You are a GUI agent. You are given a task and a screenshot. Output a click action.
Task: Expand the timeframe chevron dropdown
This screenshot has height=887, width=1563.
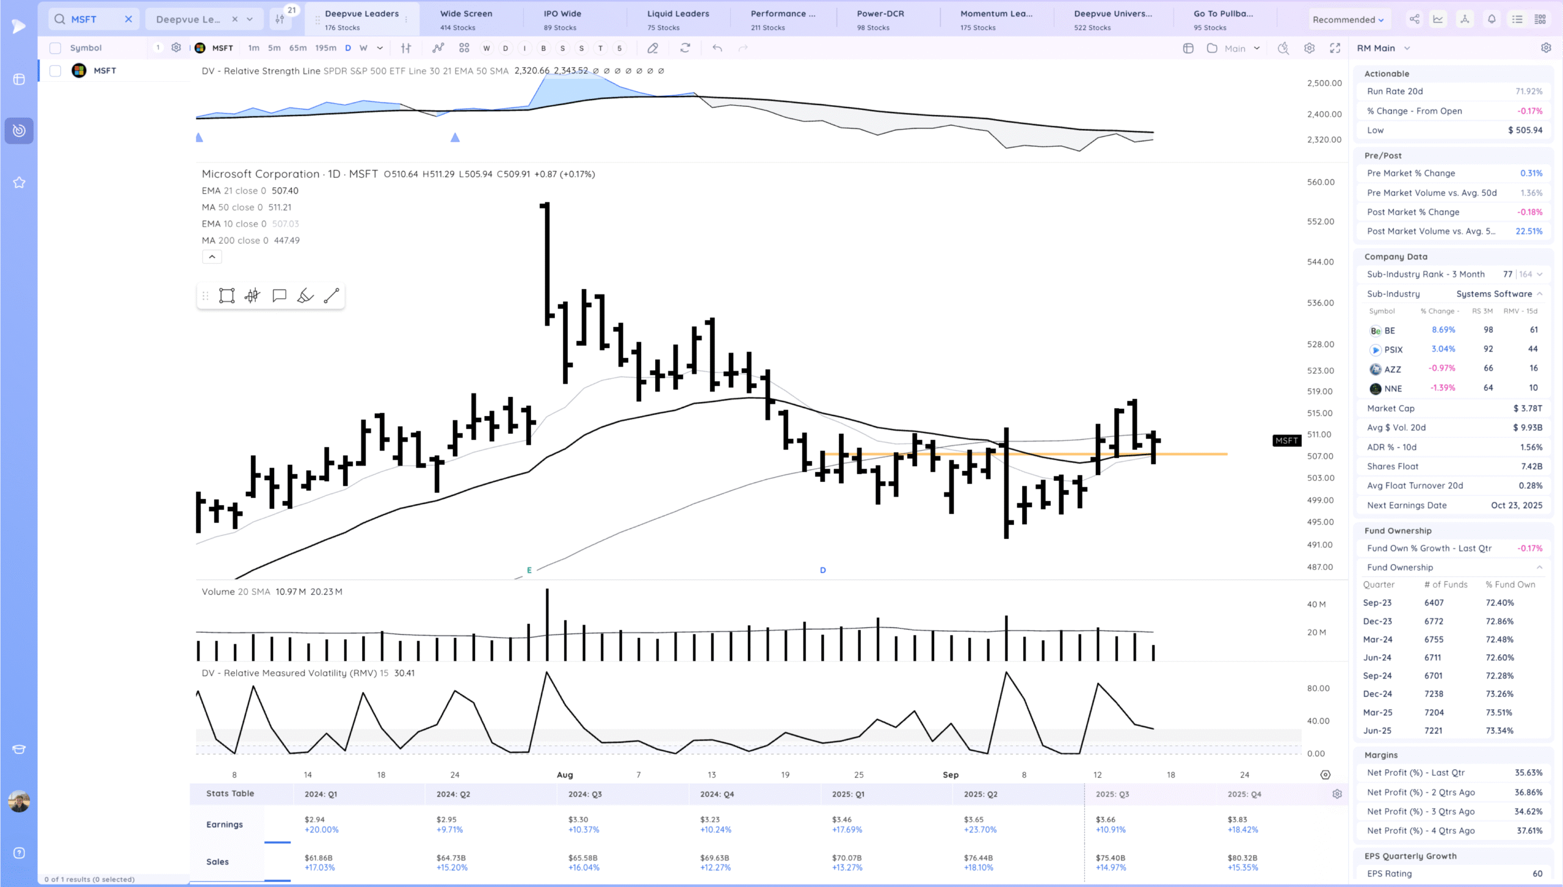(x=380, y=48)
